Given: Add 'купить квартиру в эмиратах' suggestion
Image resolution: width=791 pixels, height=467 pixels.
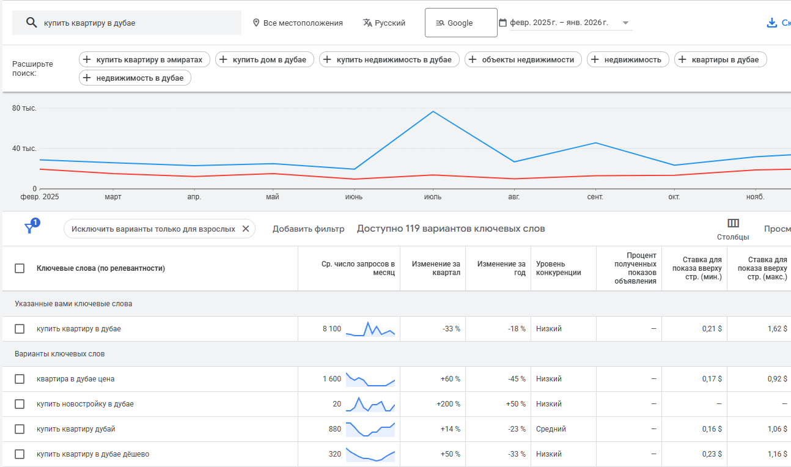Looking at the screenshot, I should tap(145, 59).
